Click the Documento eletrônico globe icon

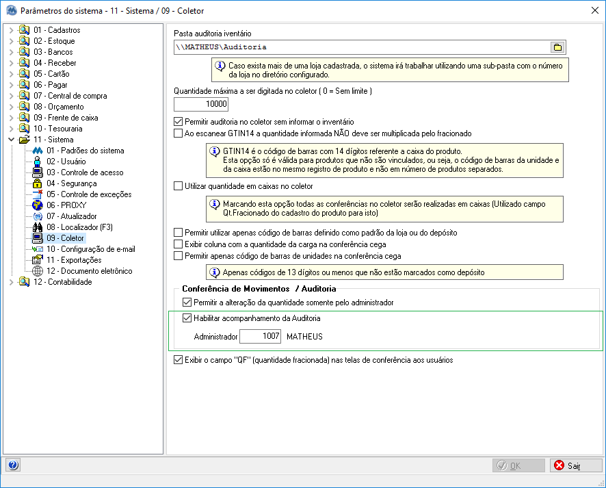pyautogui.click(x=38, y=271)
